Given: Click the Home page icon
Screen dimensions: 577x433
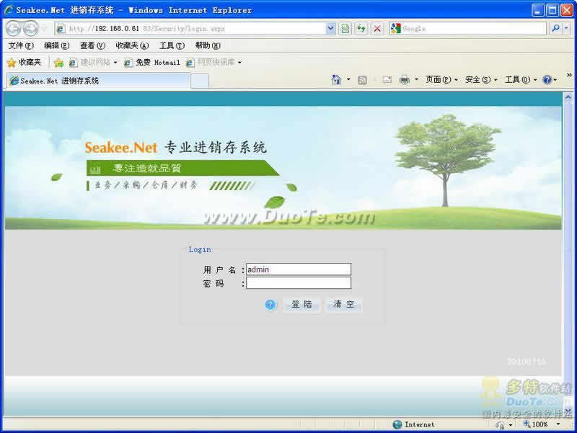Looking at the screenshot, I should (x=336, y=79).
